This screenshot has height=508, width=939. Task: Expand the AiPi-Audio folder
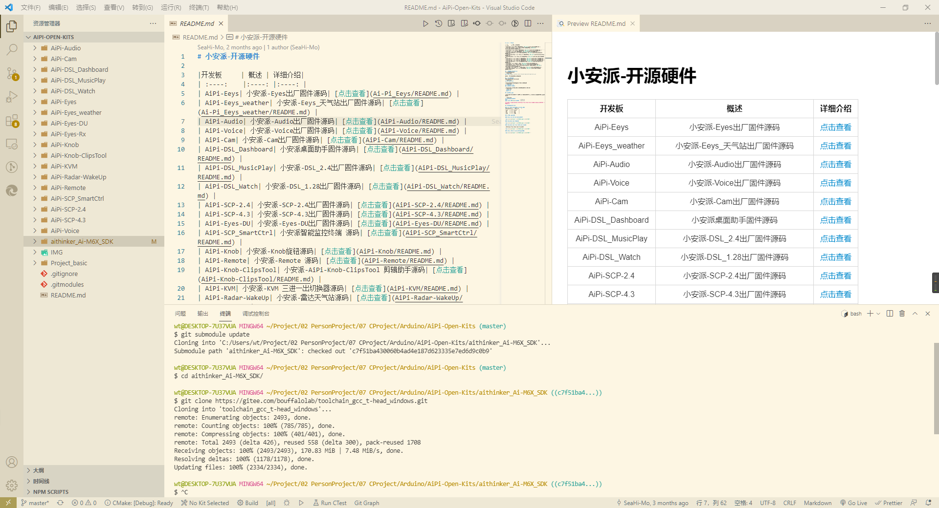tap(35, 48)
